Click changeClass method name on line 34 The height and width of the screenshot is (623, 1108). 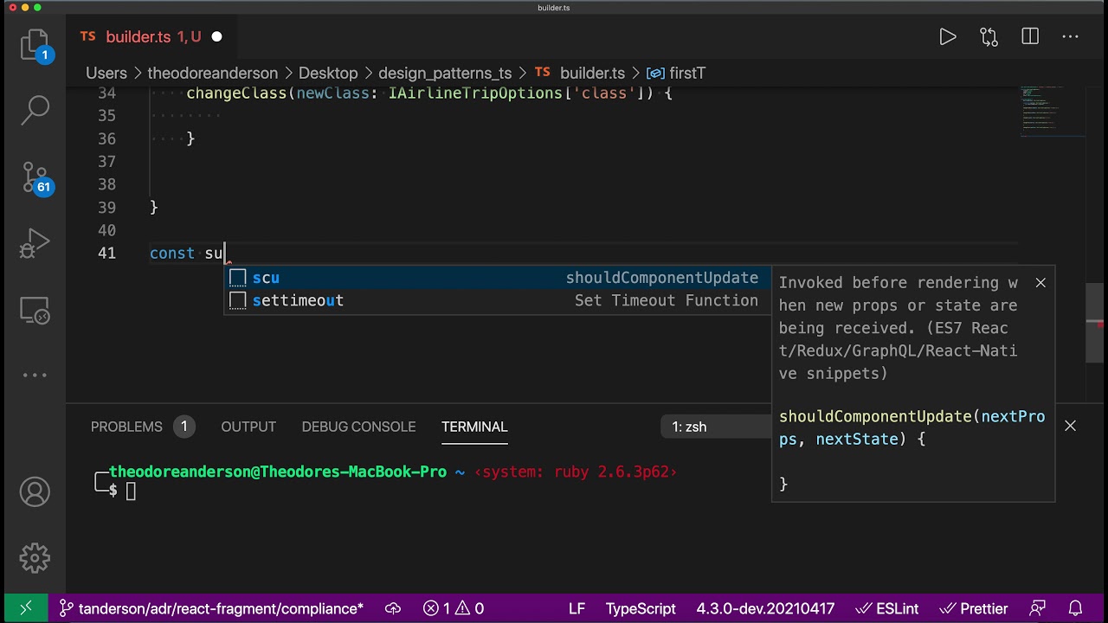tap(236, 93)
